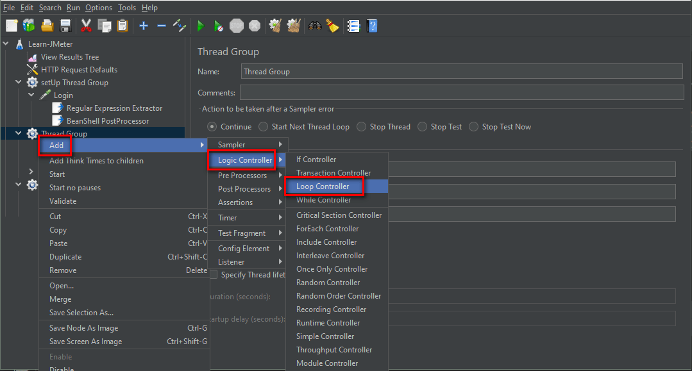Click the flask icon beside Learn-JMeter

19,44
